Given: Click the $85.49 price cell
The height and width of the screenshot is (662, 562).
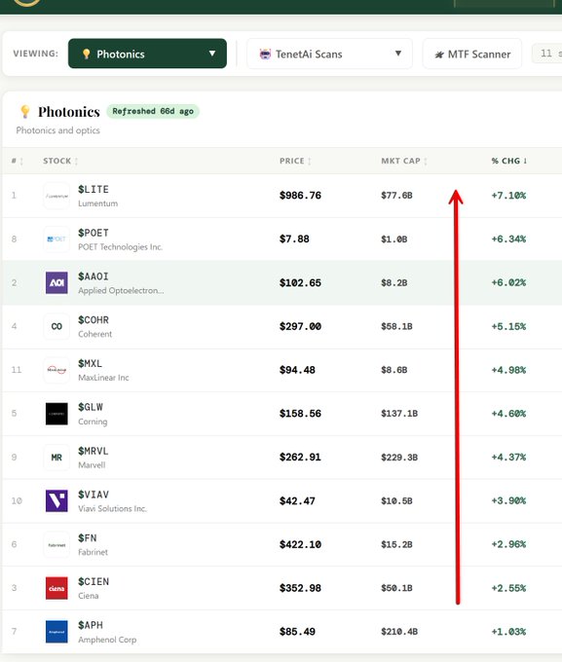Looking at the screenshot, I should tap(297, 632).
